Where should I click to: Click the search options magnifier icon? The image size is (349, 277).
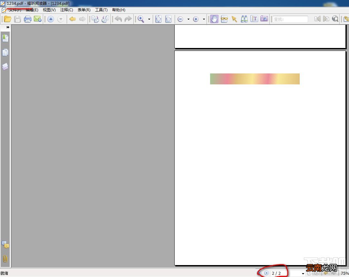pyautogui.click(x=335, y=19)
